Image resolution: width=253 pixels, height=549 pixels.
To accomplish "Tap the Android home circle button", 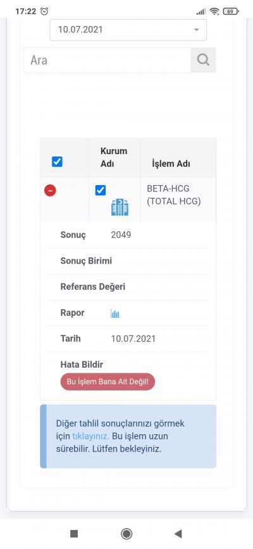I will [x=126, y=534].
